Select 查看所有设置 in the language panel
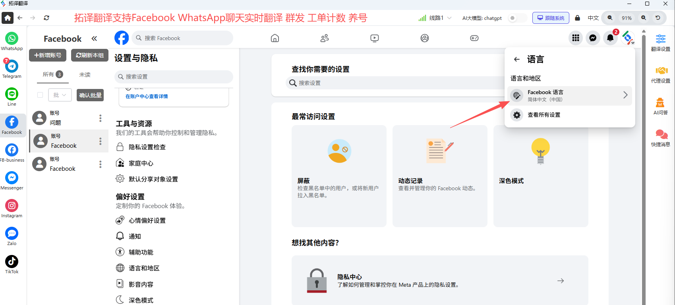This screenshot has width=675, height=305. point(570,115)
